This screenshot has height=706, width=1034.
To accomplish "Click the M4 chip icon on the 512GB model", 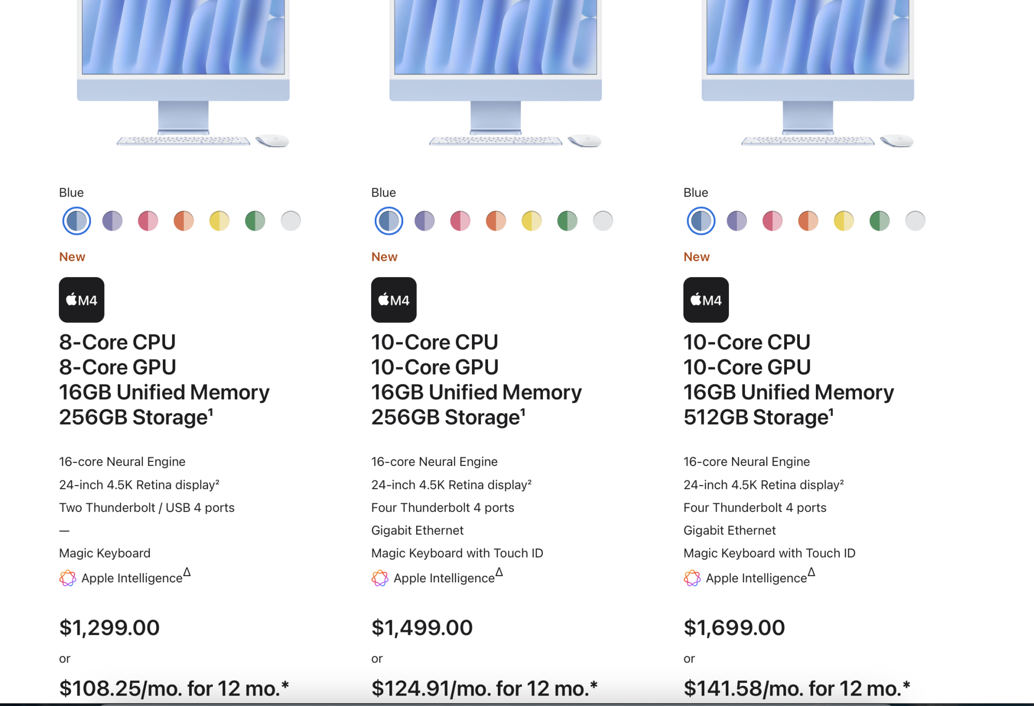I will pos(706,300).
